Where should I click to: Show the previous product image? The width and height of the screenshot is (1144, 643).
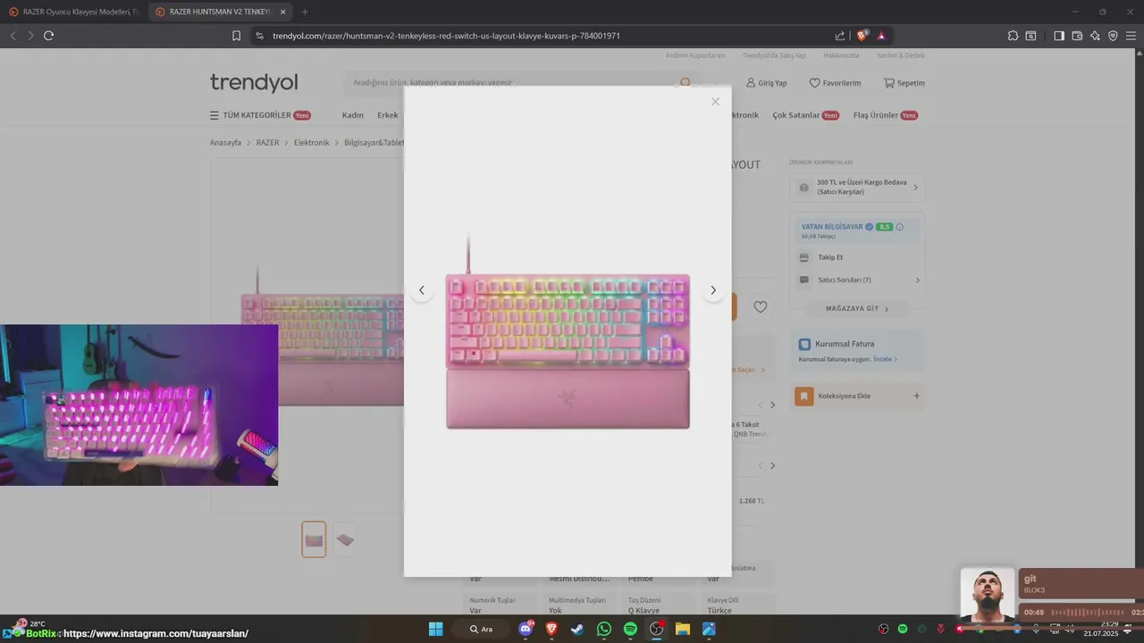pos(422,290)
